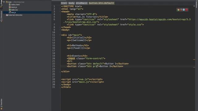Viewport: 198px width, 111px height.
Task: Place cursor in the DOCTYPE declaration
Action: click(x=71, y=6)
